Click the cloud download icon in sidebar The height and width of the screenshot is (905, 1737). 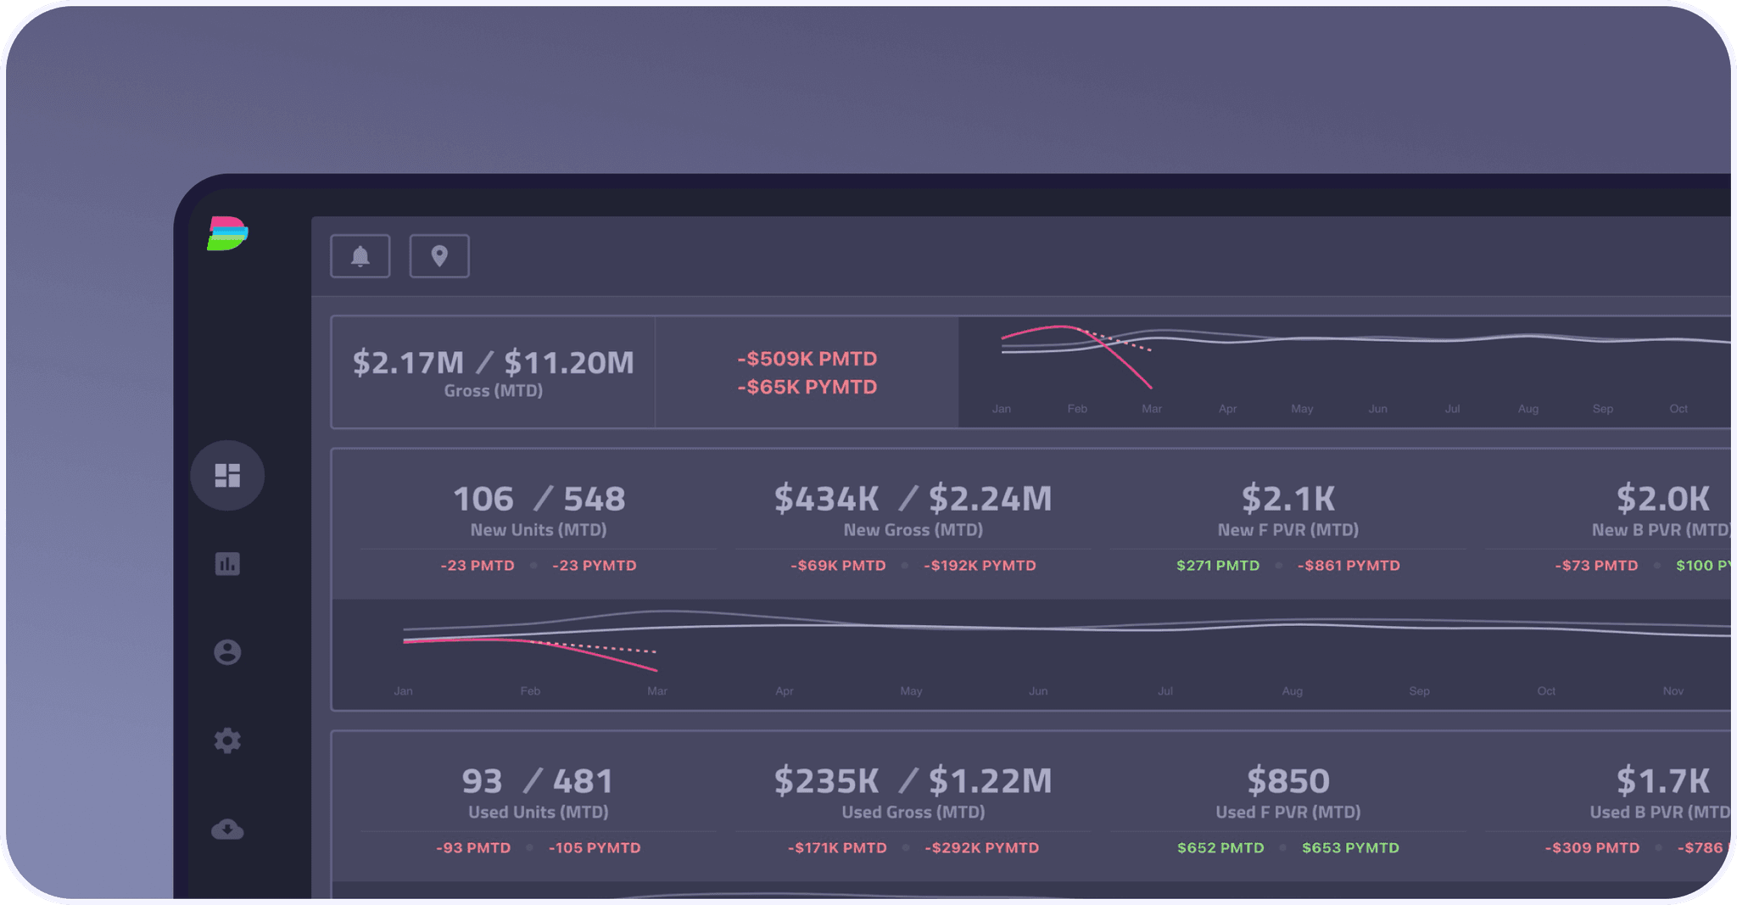pyautogui.click(x=226, y=827)
